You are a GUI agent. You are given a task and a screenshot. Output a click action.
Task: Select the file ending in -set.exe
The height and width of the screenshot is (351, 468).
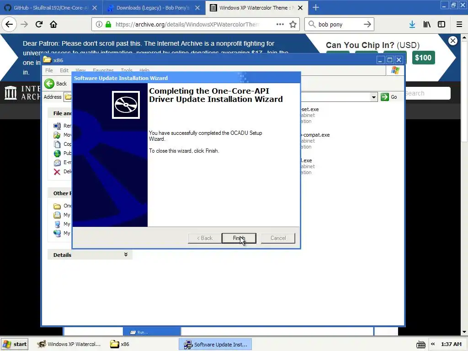[x=310, y=109]
